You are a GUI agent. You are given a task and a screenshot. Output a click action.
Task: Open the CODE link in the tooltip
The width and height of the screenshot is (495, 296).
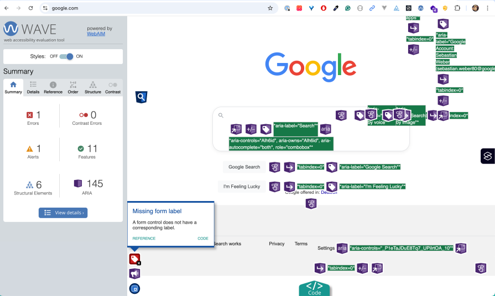pos(203,239)
